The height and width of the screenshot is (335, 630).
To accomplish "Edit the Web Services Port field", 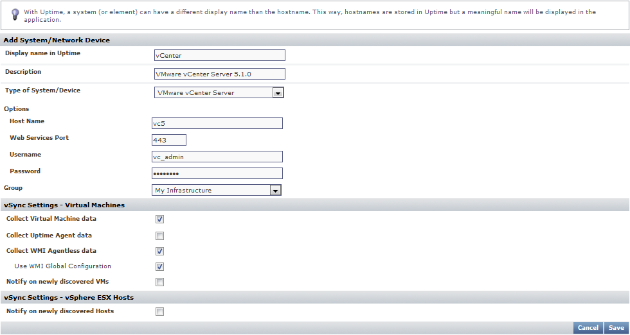I will point(169,140).
